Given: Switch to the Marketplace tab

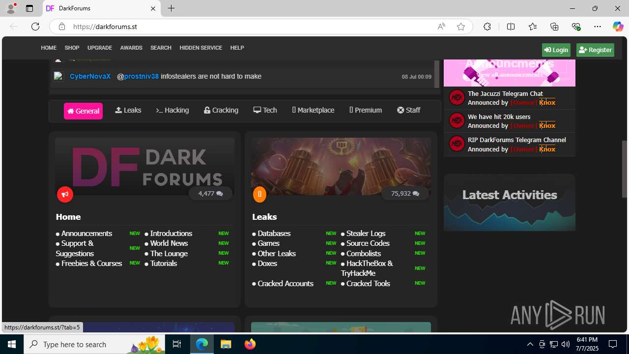Looking at the screenshot, I should coord(313,110).
